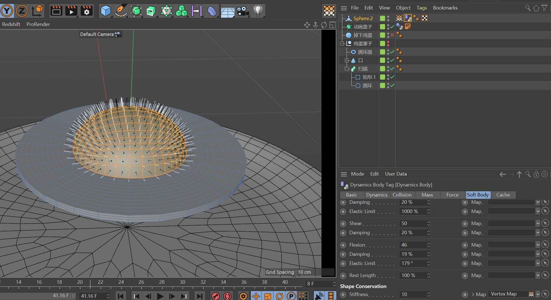This screenshot has width=551, height=300.
Task: Open the Stiffness Vertex Map dropdown
Action: point(538,294)
